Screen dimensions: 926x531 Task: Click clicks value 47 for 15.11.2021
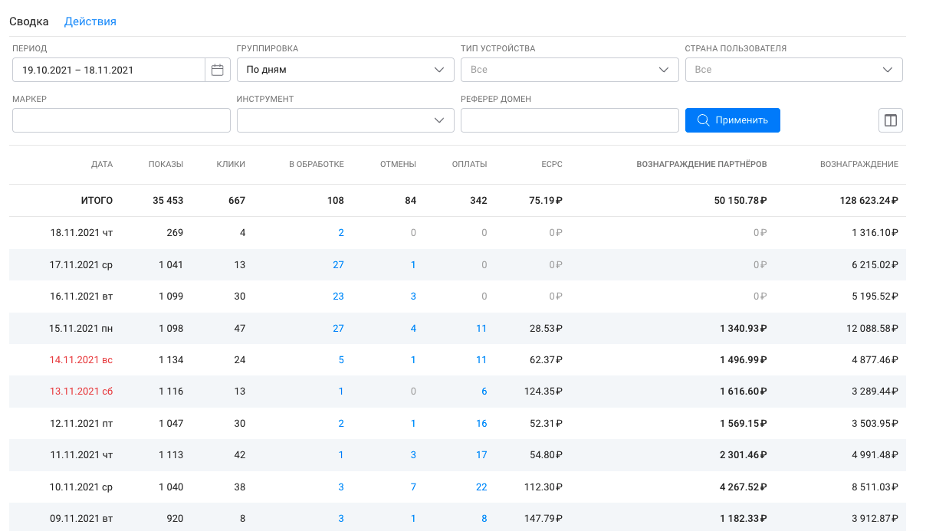pyautogui.click(x=239, y=329)
